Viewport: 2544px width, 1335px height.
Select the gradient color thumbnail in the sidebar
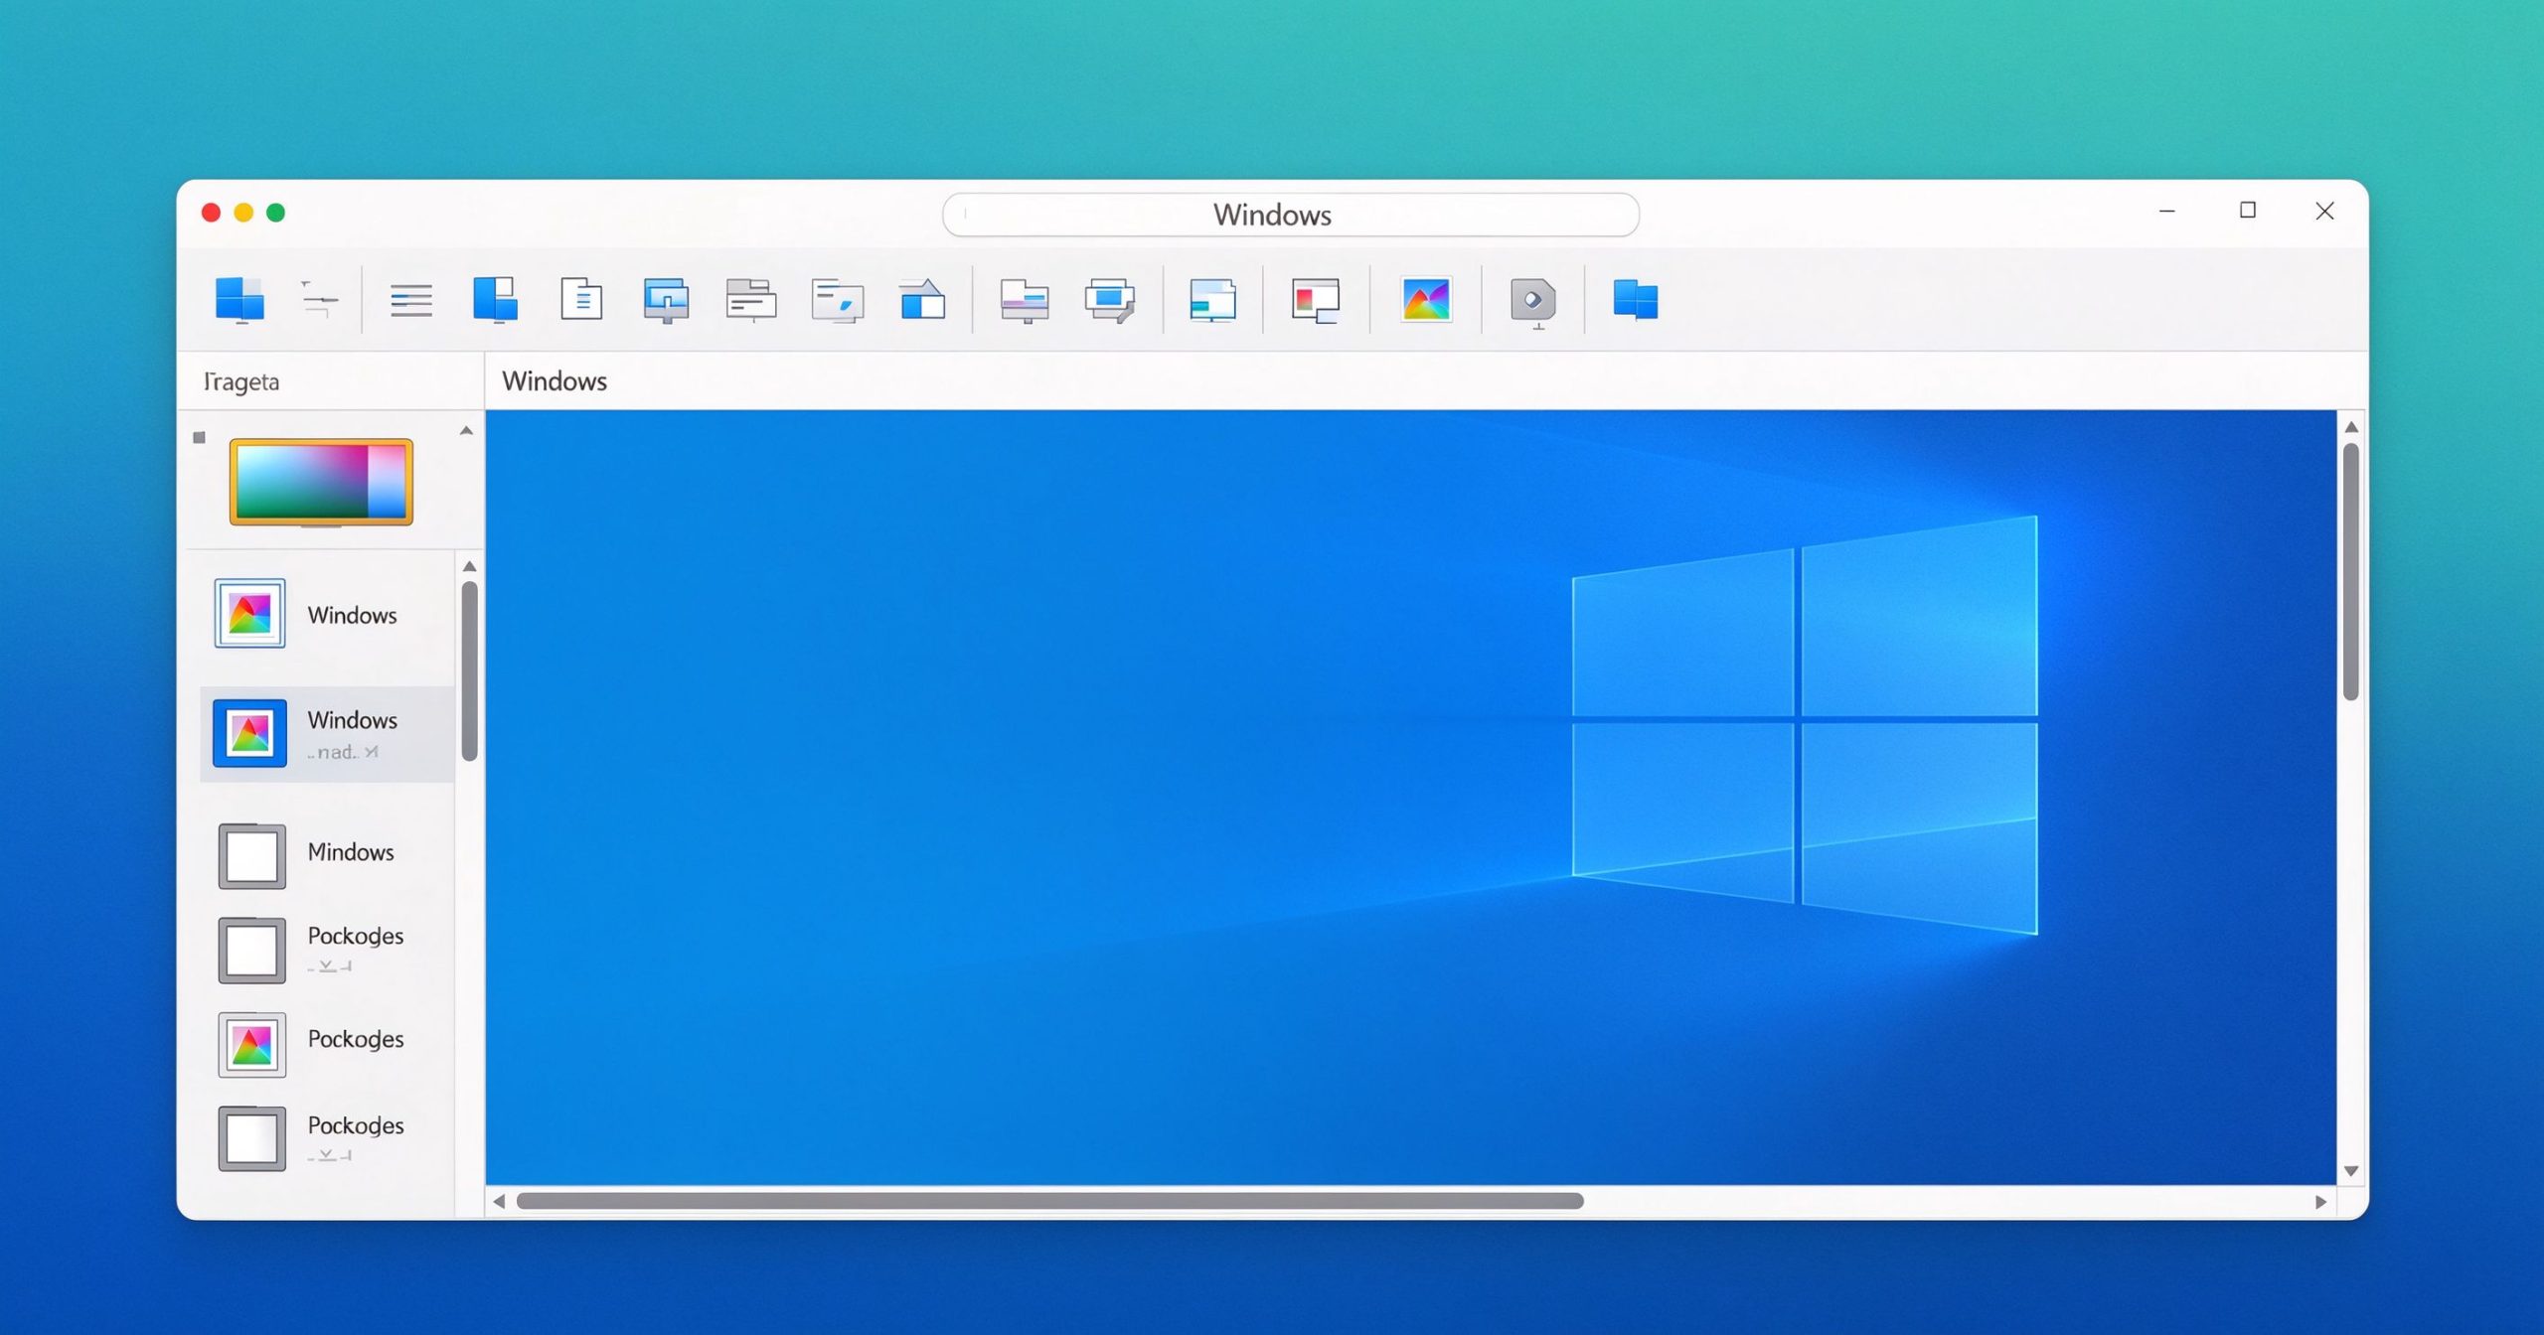click(321, 482)
